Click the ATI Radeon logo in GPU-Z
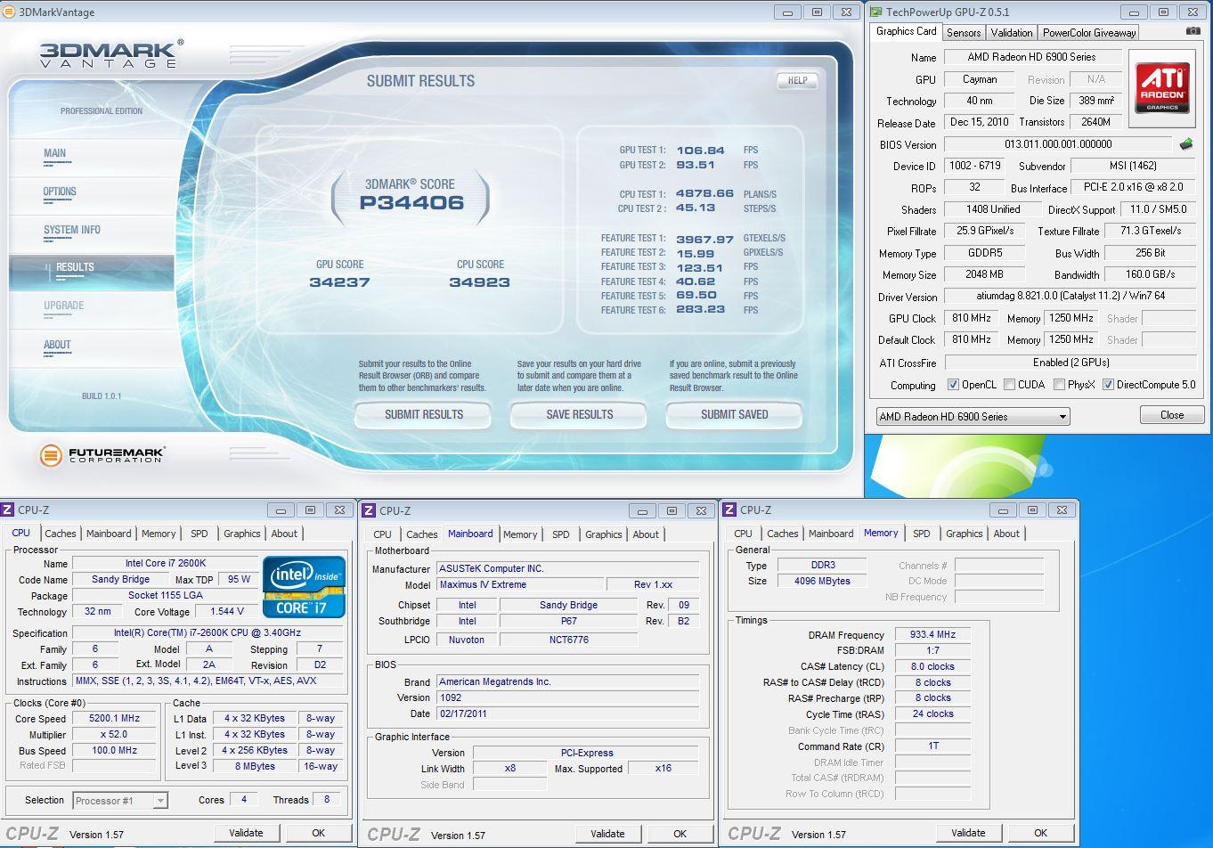This screenshot has width=1213, height=848. pos(1162,87)
